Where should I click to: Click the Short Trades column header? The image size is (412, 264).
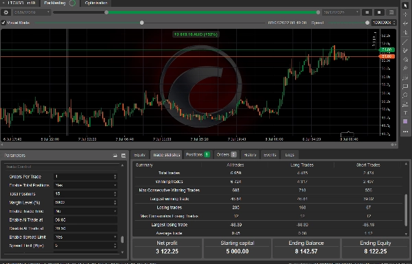[368, 165]
